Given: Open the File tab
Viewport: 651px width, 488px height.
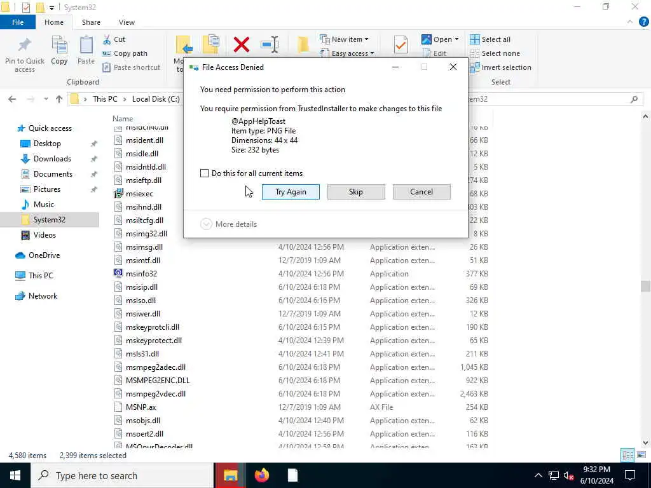Looking at the screenshot, I should [x=18, y=22].
